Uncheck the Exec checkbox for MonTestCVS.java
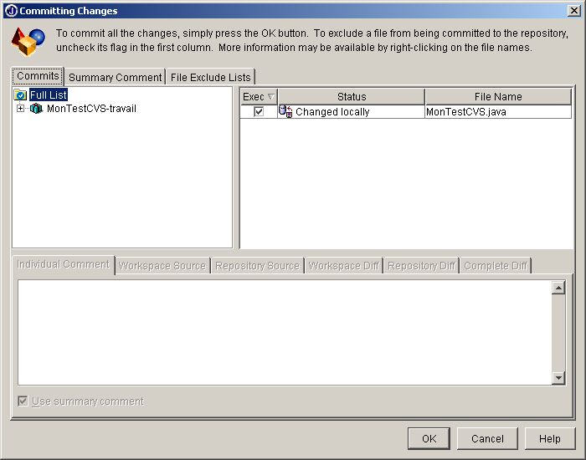 [259, 111]
